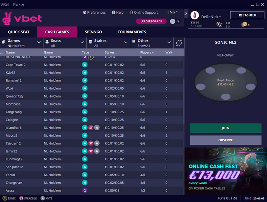Screen dimensions: 267x202
Task: Expand the Other Show All dropdown
Action: tap(169, 42)
